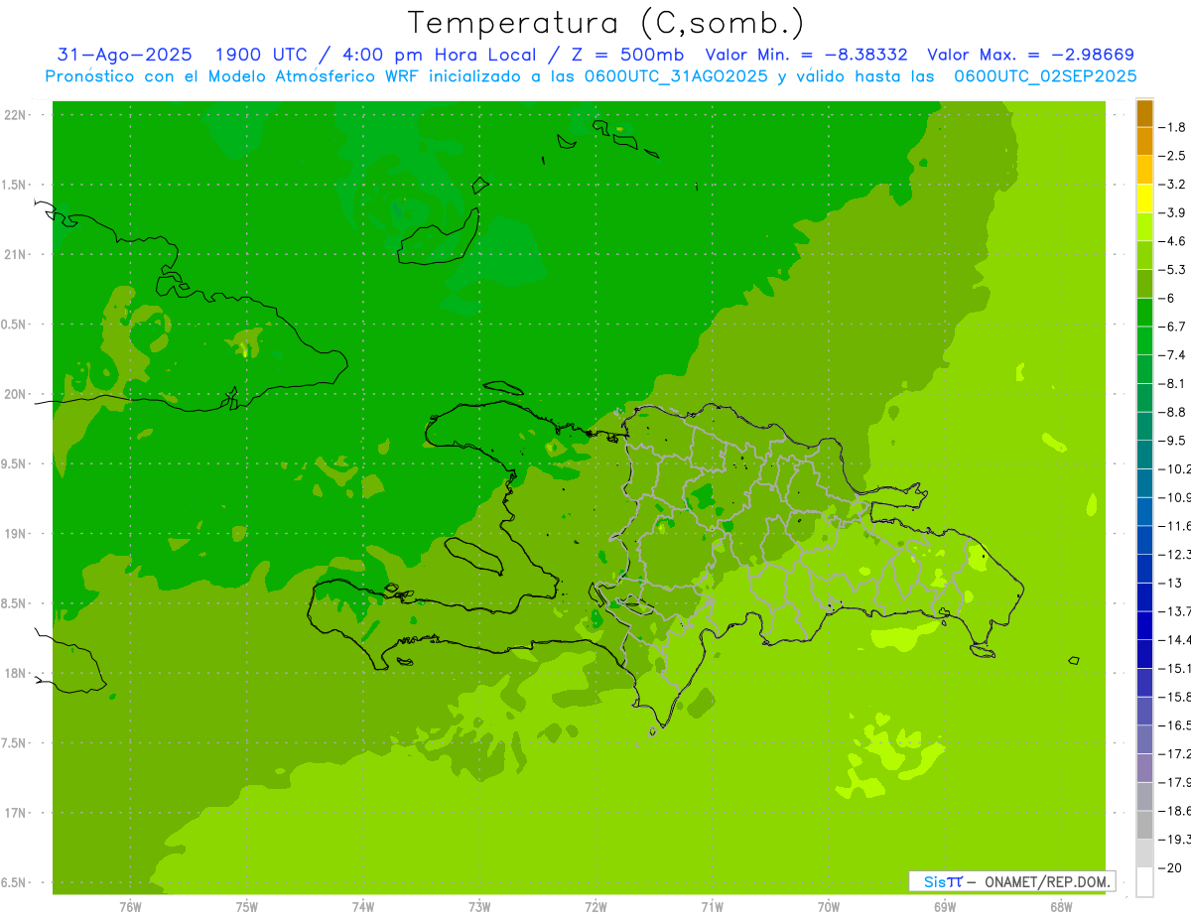Click the 'Temperatura (C,somb.)' chart title
This screenshot has width=1191, height=920.
point(605,23)
